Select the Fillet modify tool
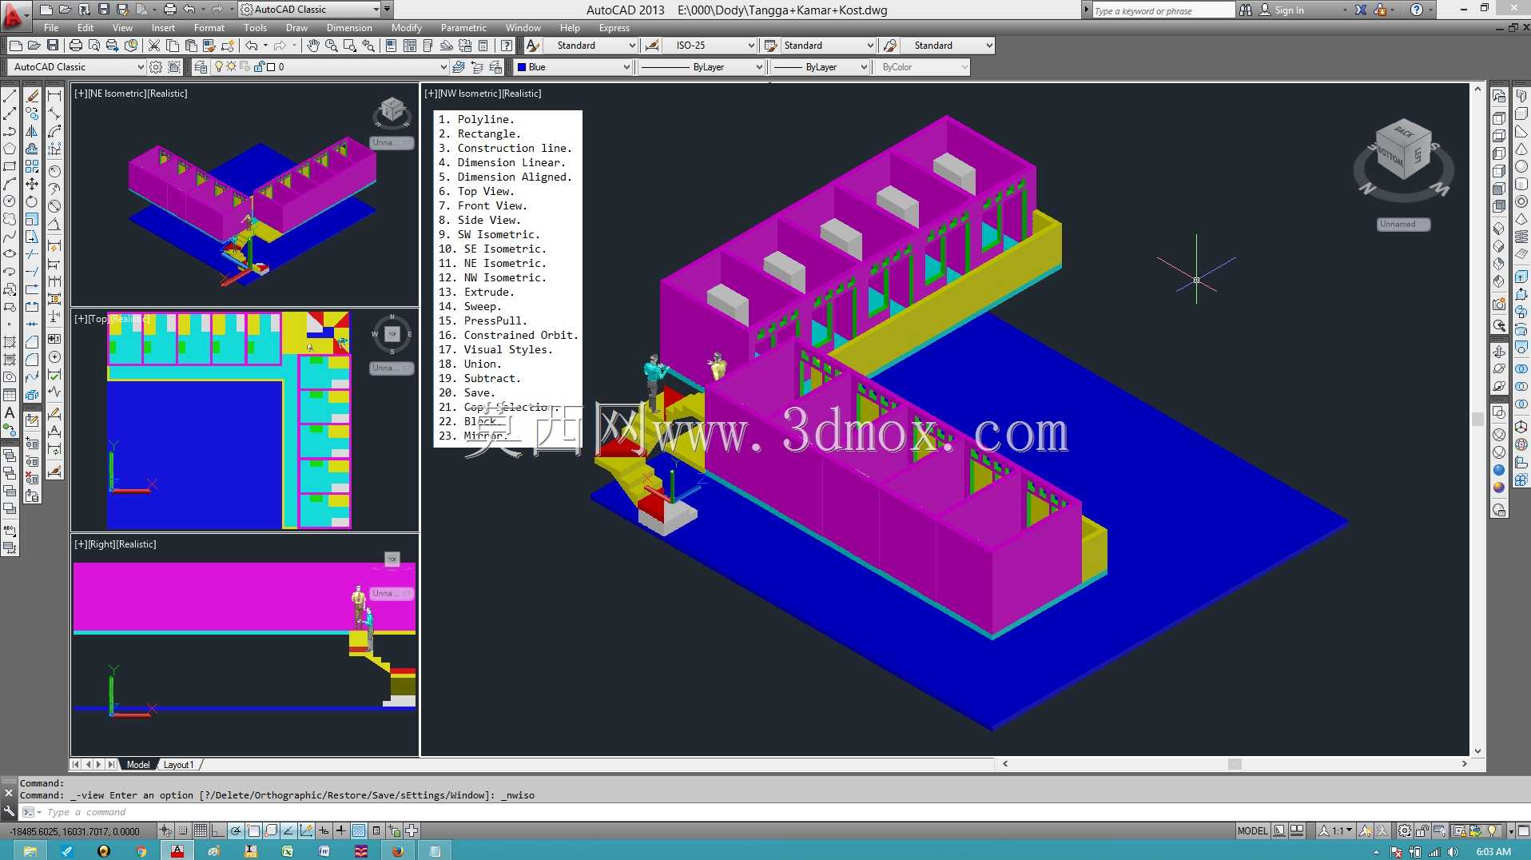Image resolution: width=1531 pixels, height=860 pixels. pyautogui.click(x=32, y=360)
